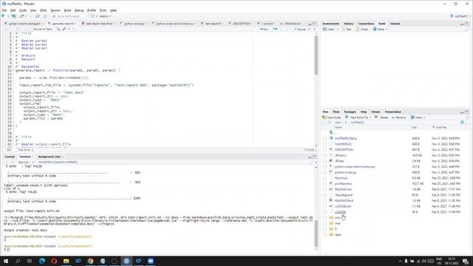Click the Run button in editor toolbar
The image size is (473, 266).
265,30
